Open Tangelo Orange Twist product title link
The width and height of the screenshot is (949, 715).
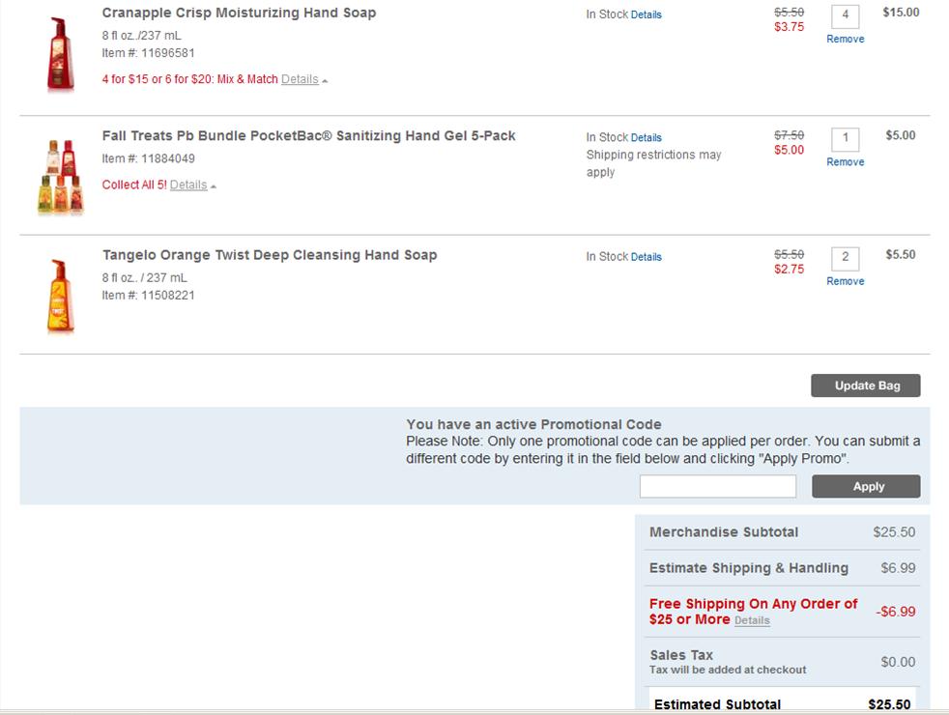270,255
